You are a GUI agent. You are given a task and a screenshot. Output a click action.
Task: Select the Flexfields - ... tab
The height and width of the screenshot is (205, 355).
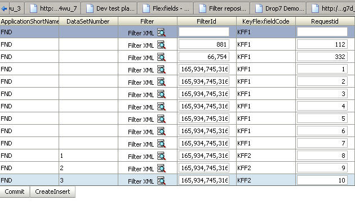click(166, 8)
